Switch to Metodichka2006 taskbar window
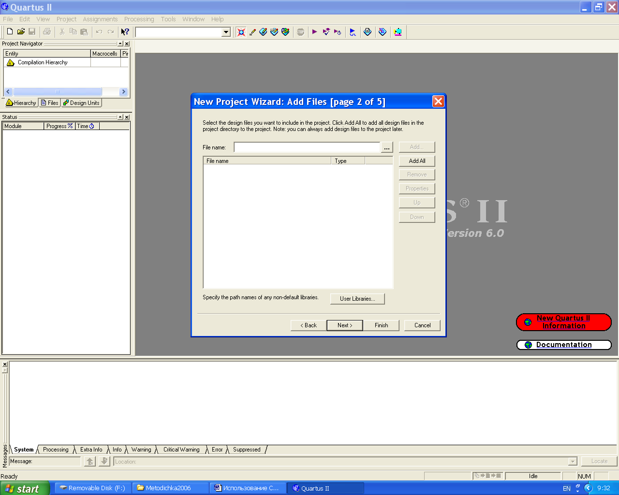Viewport: 619px width, 495px height. coord(171,488)
